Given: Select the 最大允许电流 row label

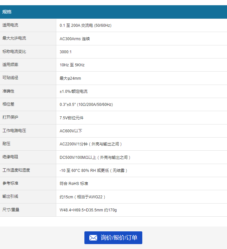Looking at the screenshot, I should point(14,38).
